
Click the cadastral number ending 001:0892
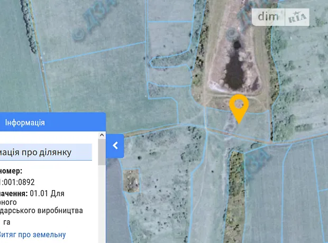(17, 182)
